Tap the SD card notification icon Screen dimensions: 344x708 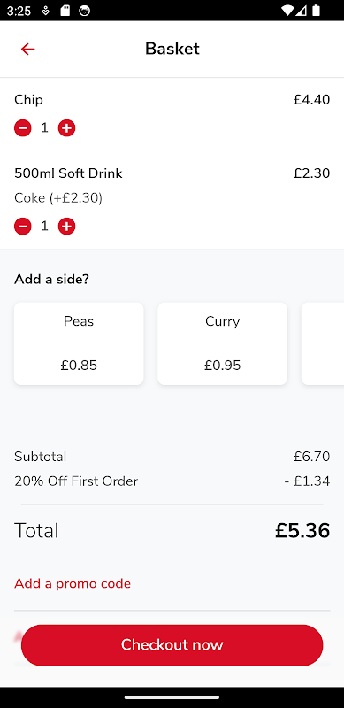pyautogui.click(x=65, y=11)
